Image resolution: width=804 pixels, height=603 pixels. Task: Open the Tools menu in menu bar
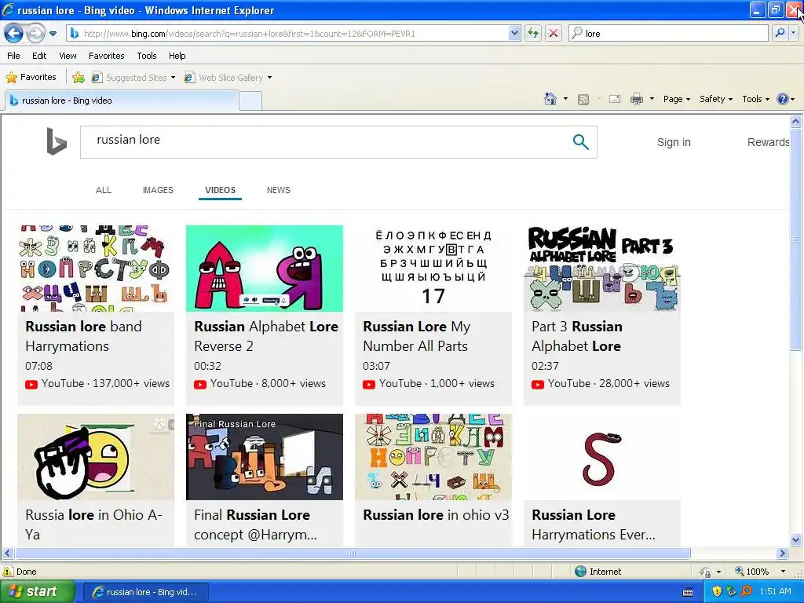pos(147,56)
